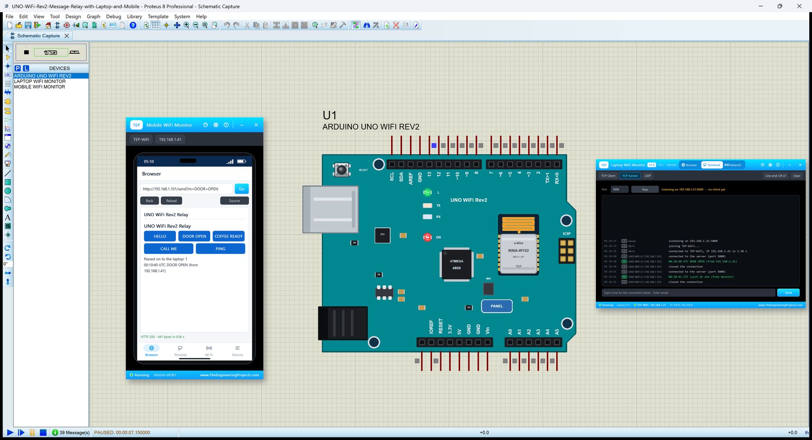Screen dimensions: 812x440
Task: Click Line end: CR LF selector
Action: 775,176
